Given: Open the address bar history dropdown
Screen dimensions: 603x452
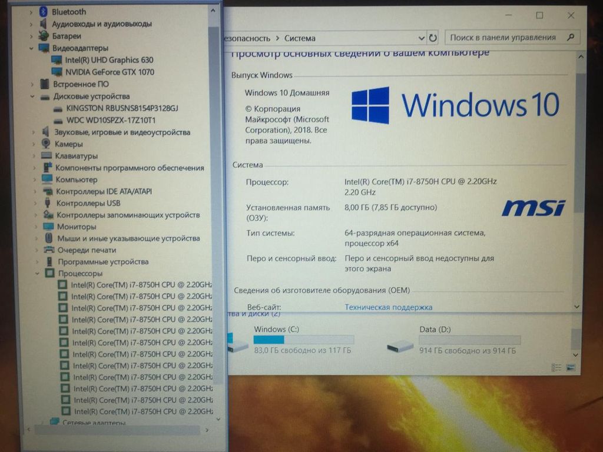Looking at the screenshot, I should pos(421,38).
